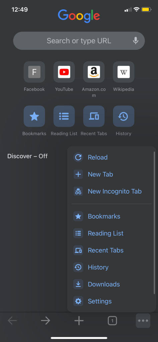Click the three-dot more menu button
158x342 pixels.
[x=143, y=321]
